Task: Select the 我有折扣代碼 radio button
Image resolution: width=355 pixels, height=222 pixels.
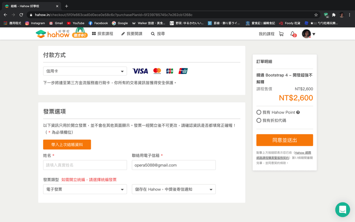Action: (x=258, y=120)
